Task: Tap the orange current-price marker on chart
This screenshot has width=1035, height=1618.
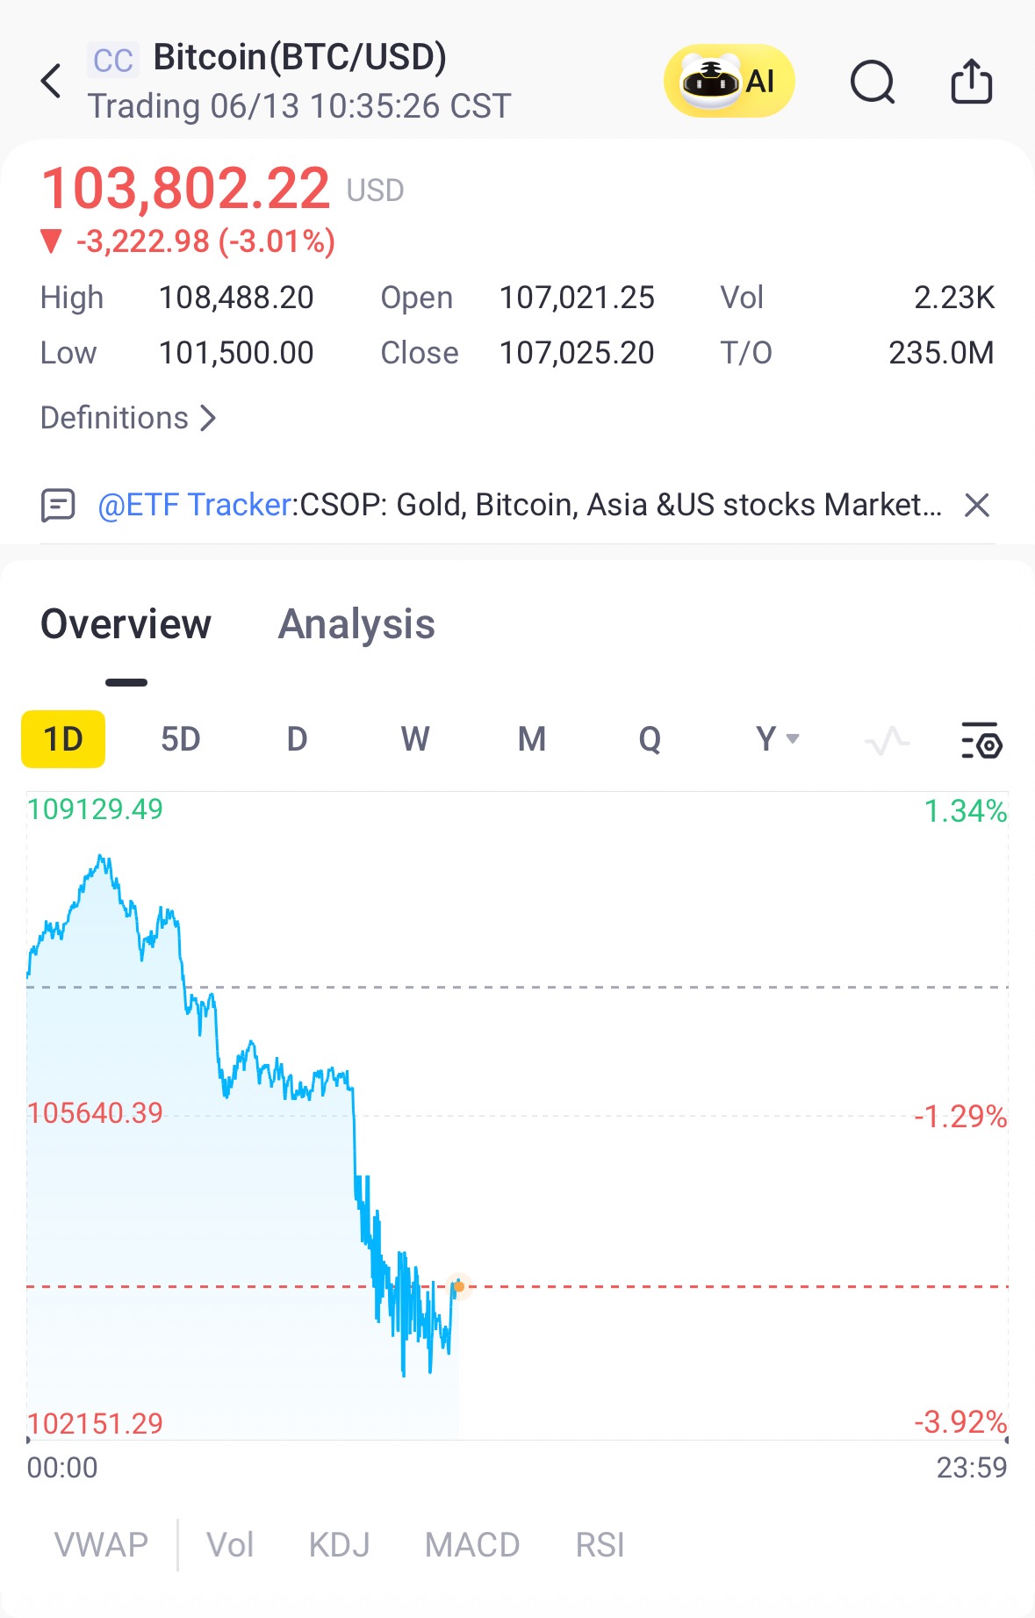Action: coord(458,1287)
